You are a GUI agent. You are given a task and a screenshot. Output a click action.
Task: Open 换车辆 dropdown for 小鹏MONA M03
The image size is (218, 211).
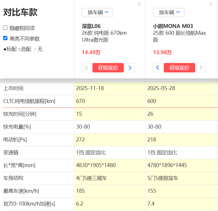[x=169, y=13]
